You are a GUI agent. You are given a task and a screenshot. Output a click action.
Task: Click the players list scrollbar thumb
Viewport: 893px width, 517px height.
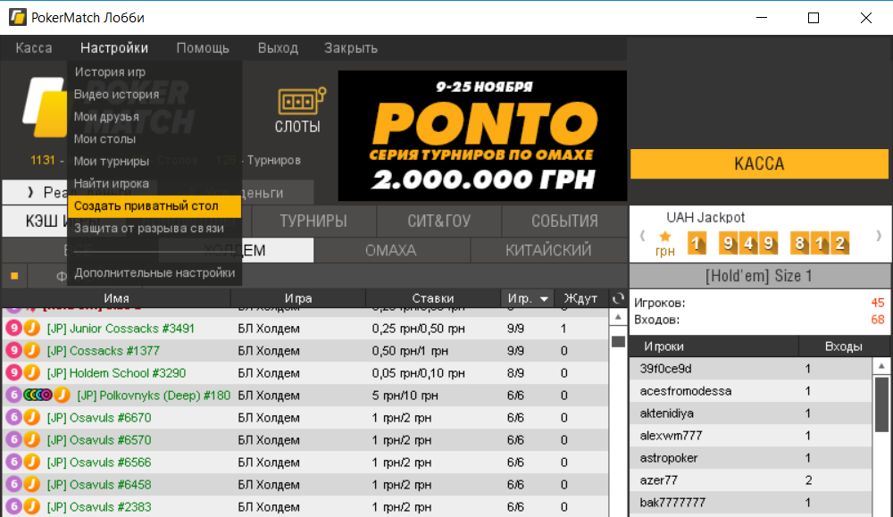pos(881,404)
